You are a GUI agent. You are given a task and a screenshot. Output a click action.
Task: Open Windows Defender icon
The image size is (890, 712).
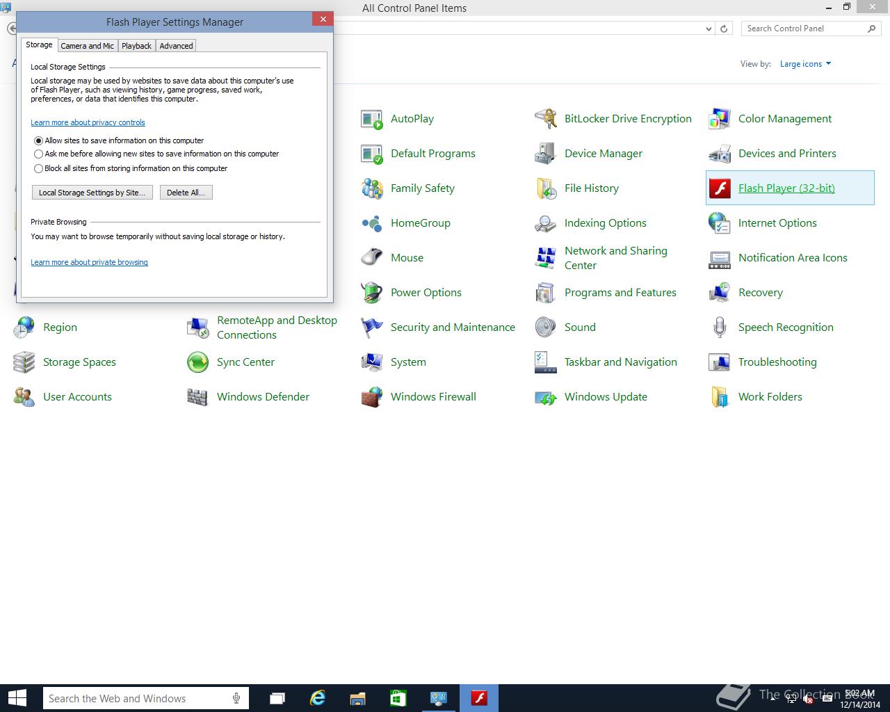click(198, 397)
